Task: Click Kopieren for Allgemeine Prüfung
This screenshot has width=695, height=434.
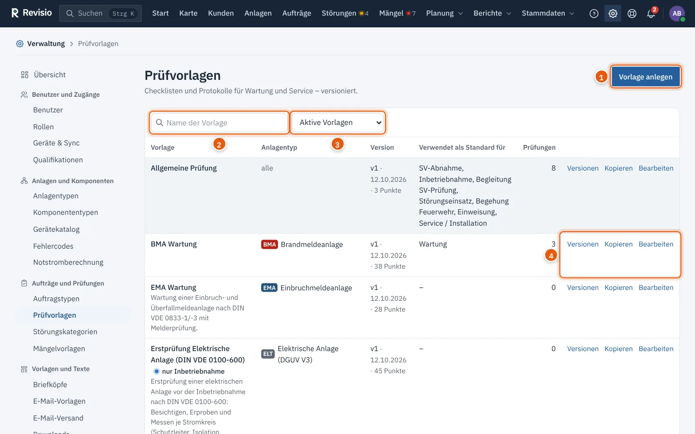Action: point(618,168)
